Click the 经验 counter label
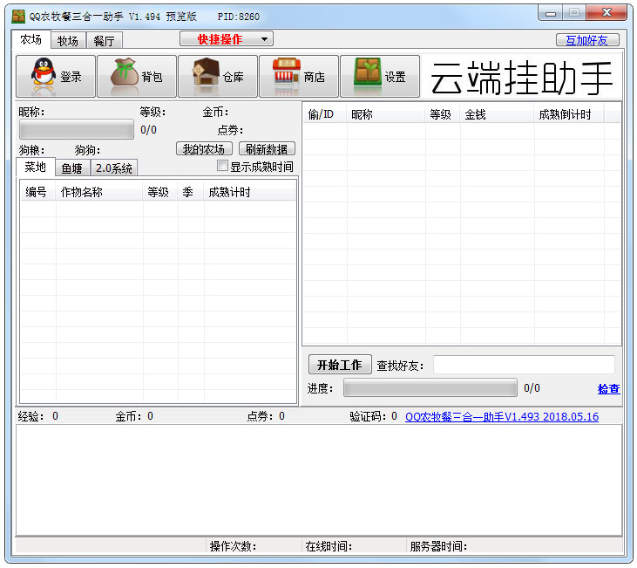 37,416
